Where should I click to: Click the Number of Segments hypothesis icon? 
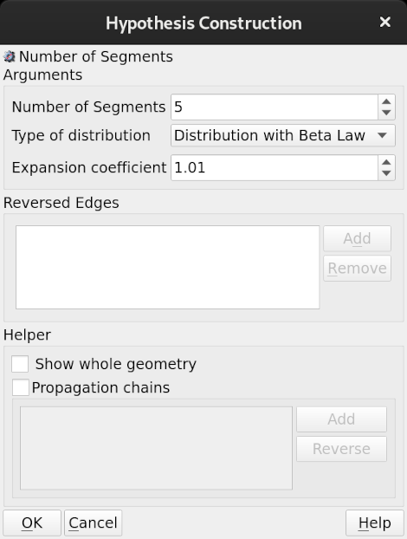[10, 56]
